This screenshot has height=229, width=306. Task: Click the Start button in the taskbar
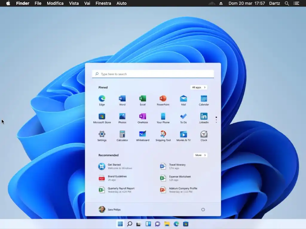[x=120, y=224]
